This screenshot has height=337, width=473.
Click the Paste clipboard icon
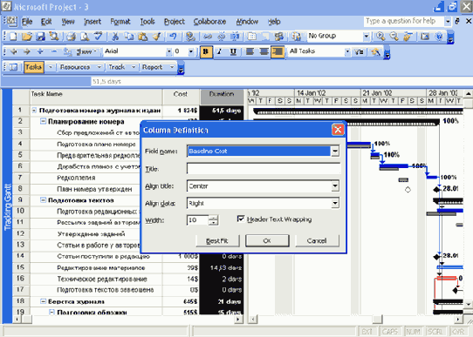tap(142, 37)
